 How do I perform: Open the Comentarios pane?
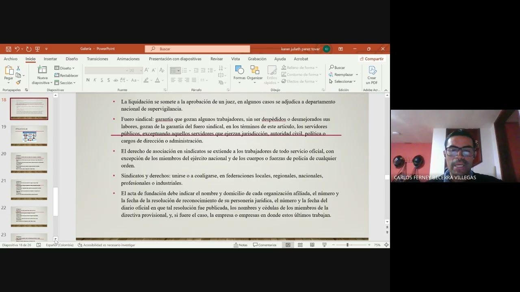(265, 245)
